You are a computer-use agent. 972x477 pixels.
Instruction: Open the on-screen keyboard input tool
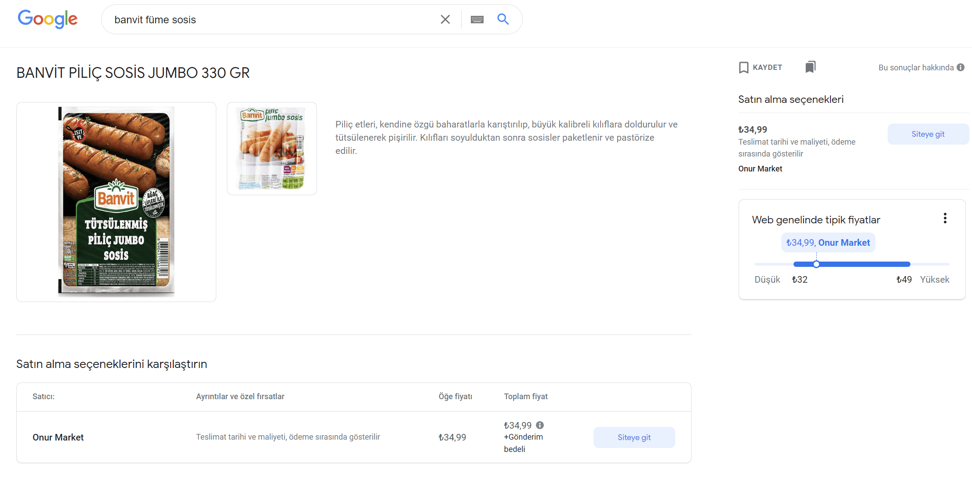pyautogui.click(x=477, y=19)
